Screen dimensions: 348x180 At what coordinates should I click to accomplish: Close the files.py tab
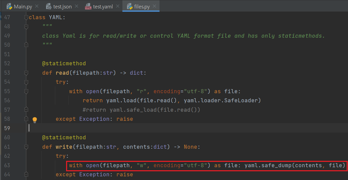point(154,6)
